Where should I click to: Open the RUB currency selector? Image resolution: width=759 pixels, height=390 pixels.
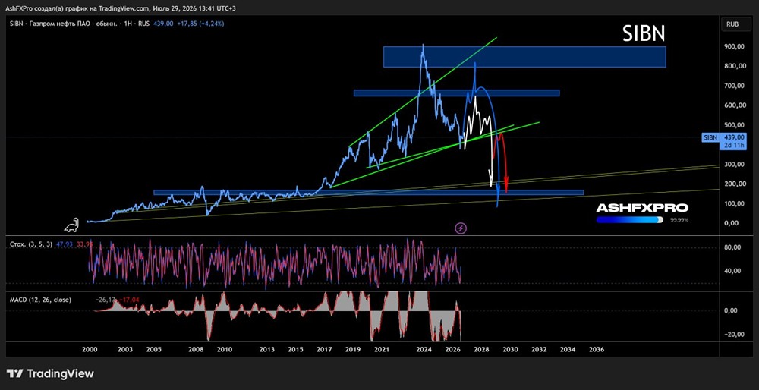point(732,24)
